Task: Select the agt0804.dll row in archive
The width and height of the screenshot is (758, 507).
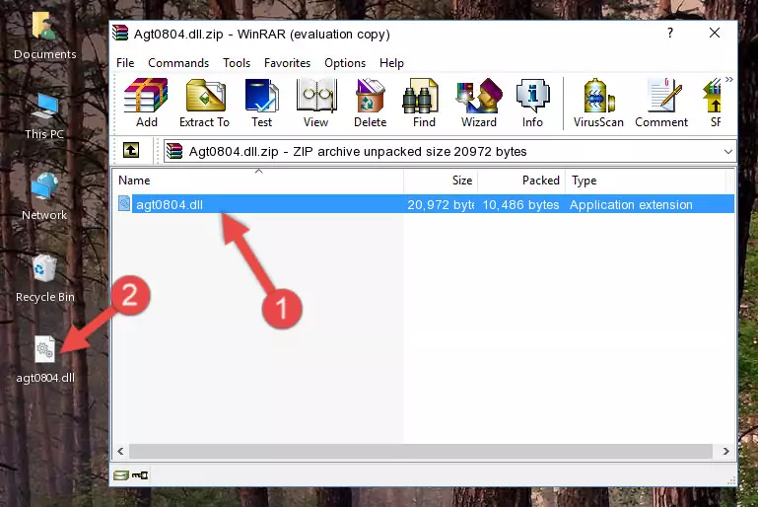Action: click(424, 204)
